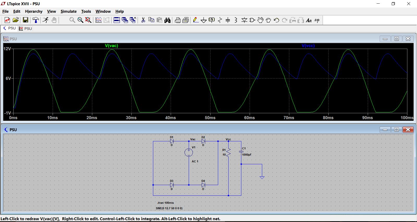Click the Vcc net label

coord(228,139)
